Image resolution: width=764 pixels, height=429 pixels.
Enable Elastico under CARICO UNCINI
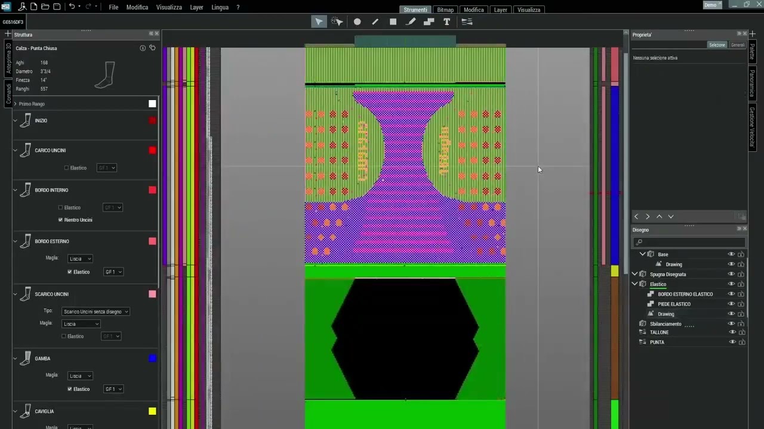(66, 168)
